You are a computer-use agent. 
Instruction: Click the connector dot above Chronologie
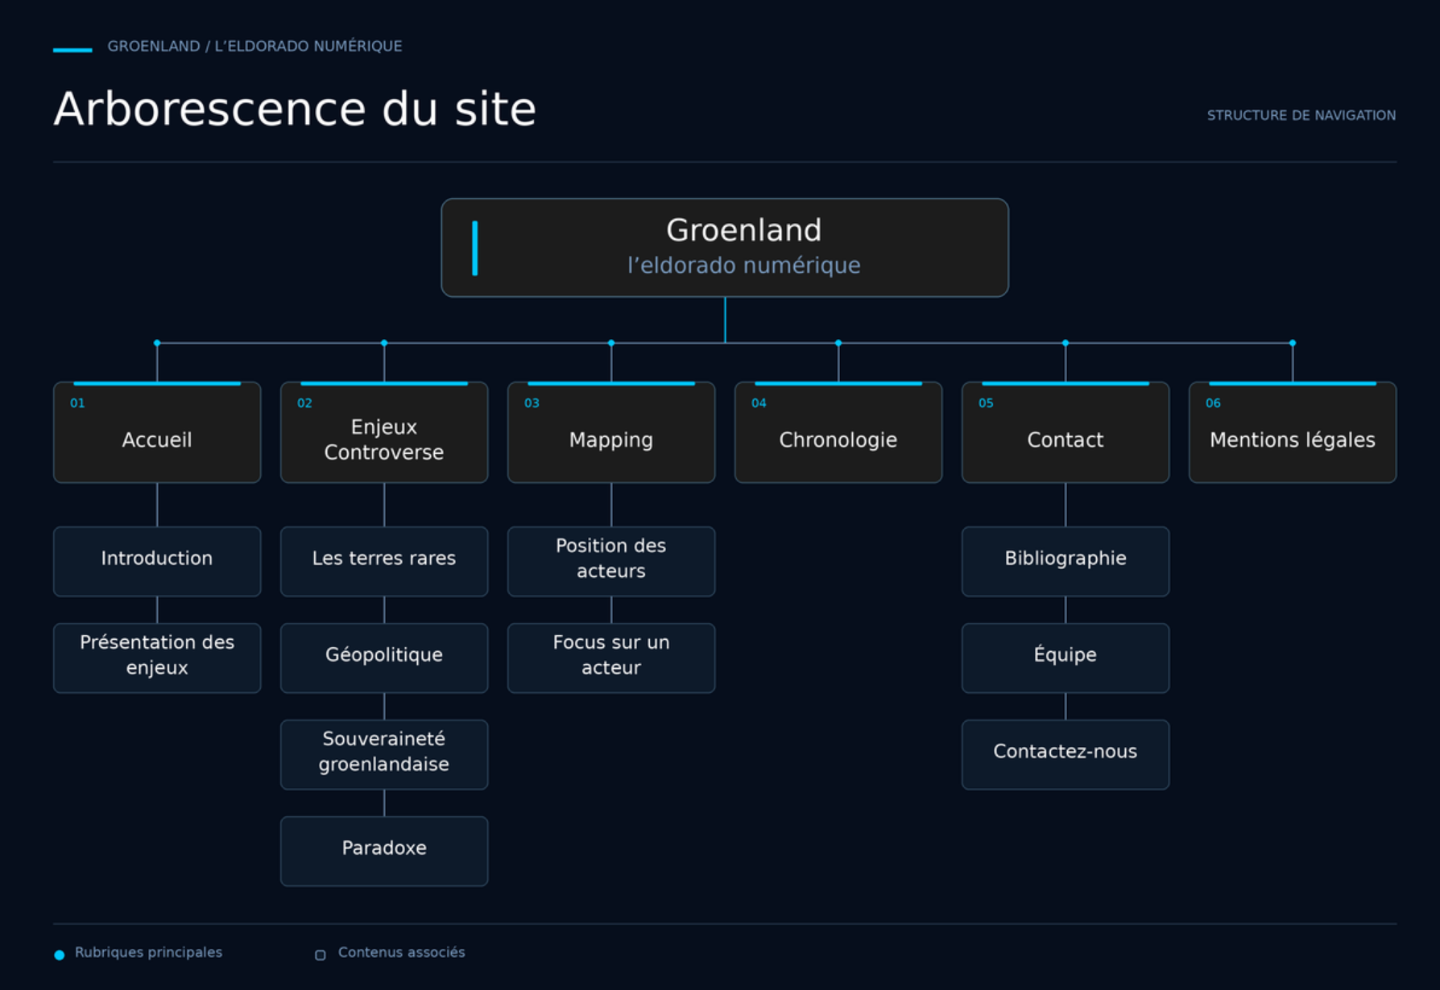pyautogui.click(x=838, y=343)
